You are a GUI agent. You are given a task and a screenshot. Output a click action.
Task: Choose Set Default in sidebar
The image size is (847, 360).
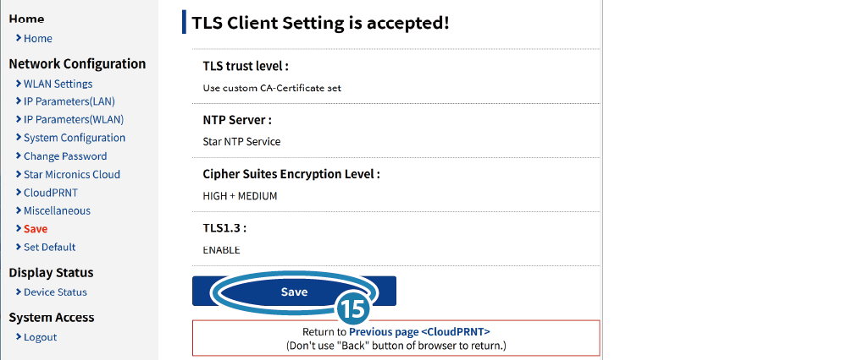(x=50, y=247)
